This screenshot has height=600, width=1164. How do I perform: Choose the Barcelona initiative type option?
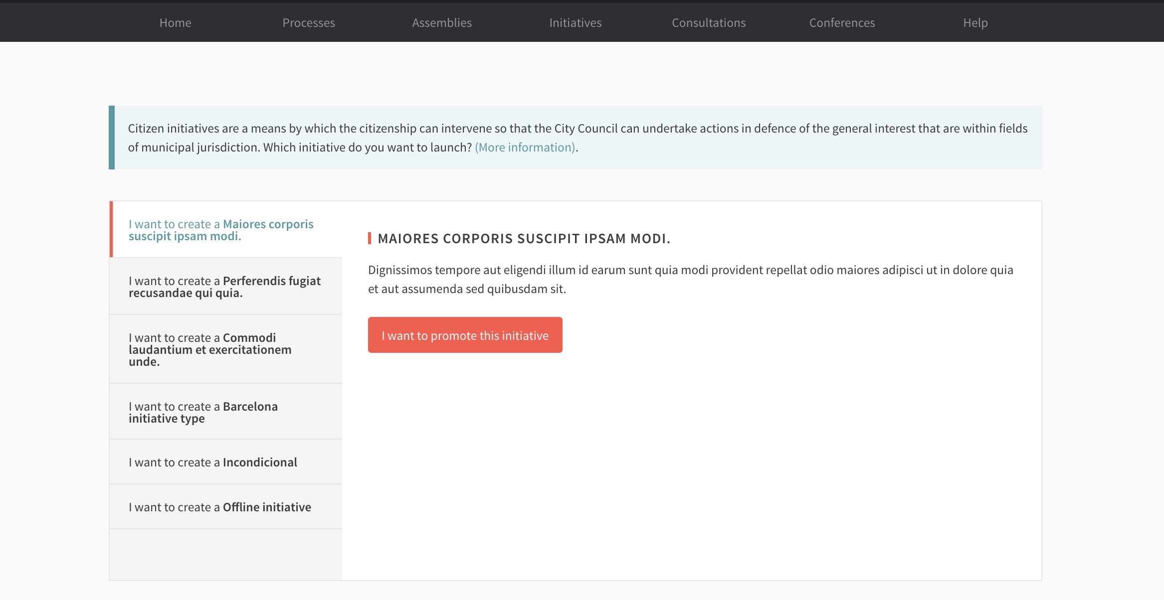tap(224, 412)
